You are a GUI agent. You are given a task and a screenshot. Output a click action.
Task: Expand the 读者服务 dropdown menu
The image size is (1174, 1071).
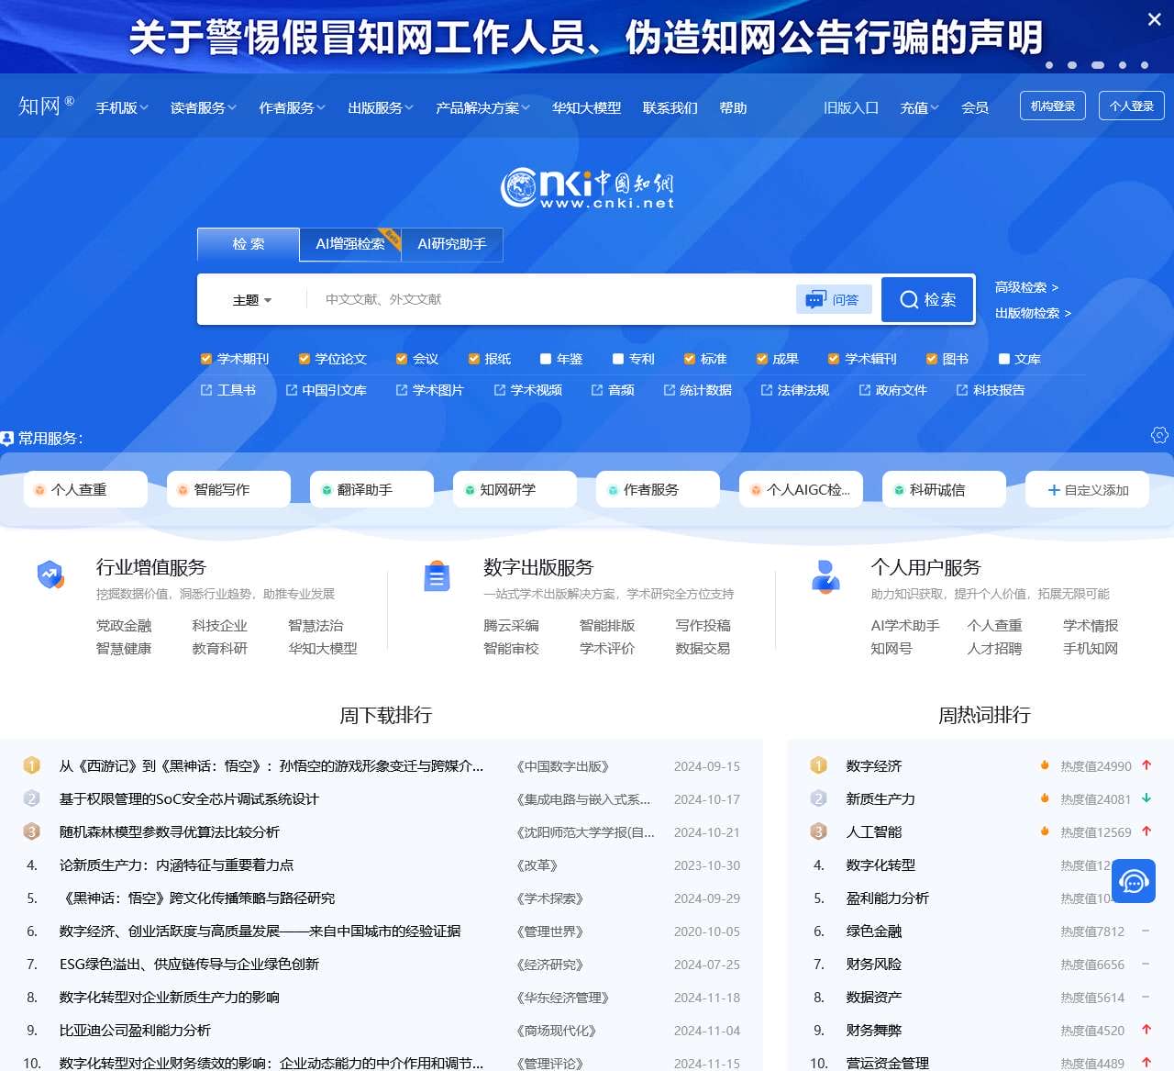(203, 107)
